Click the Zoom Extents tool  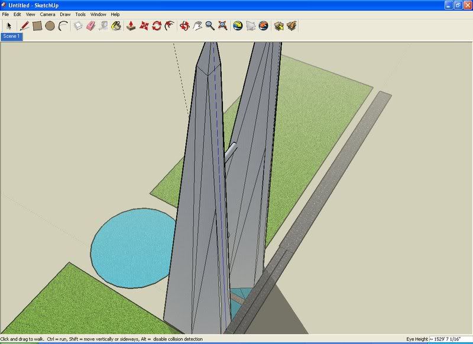[x=223, y=25]
